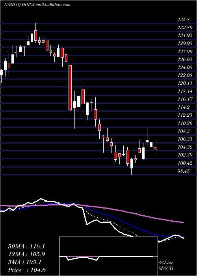This screenshot has height=276, width=197.
Task: Select the 126.02 price axis label
Action: tap(185, 59)
